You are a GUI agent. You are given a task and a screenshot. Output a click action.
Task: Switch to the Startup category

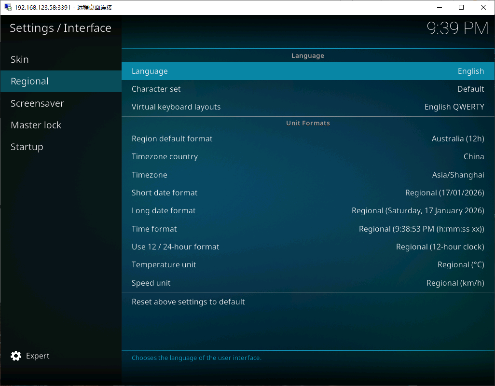27,147
